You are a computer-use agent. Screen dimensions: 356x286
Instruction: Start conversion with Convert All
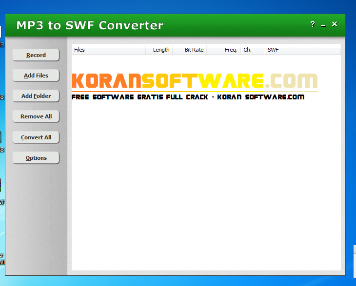pos(36,137)
